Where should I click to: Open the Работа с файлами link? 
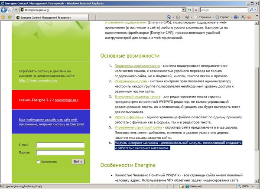click(x=129, y=117)
